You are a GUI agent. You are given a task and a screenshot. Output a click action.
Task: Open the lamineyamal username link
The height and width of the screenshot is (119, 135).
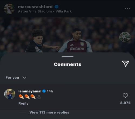coord(30,91)
